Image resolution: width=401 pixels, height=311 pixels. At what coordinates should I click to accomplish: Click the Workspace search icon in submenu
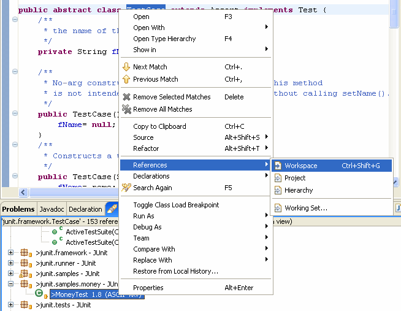(278, 166)
